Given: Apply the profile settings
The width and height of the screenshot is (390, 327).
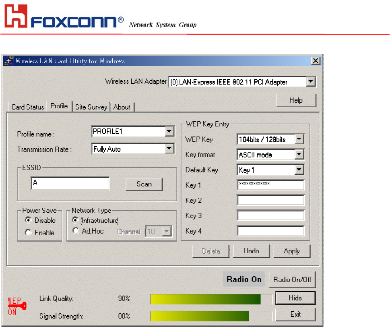Looking at the screenshot, I should [292, 251].
